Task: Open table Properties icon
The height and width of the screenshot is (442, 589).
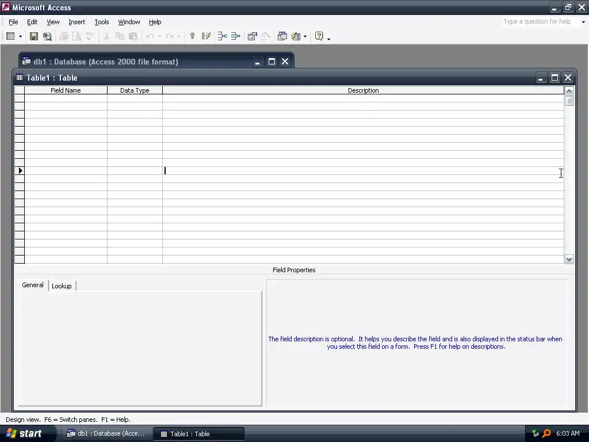Action: pos(252,36)
